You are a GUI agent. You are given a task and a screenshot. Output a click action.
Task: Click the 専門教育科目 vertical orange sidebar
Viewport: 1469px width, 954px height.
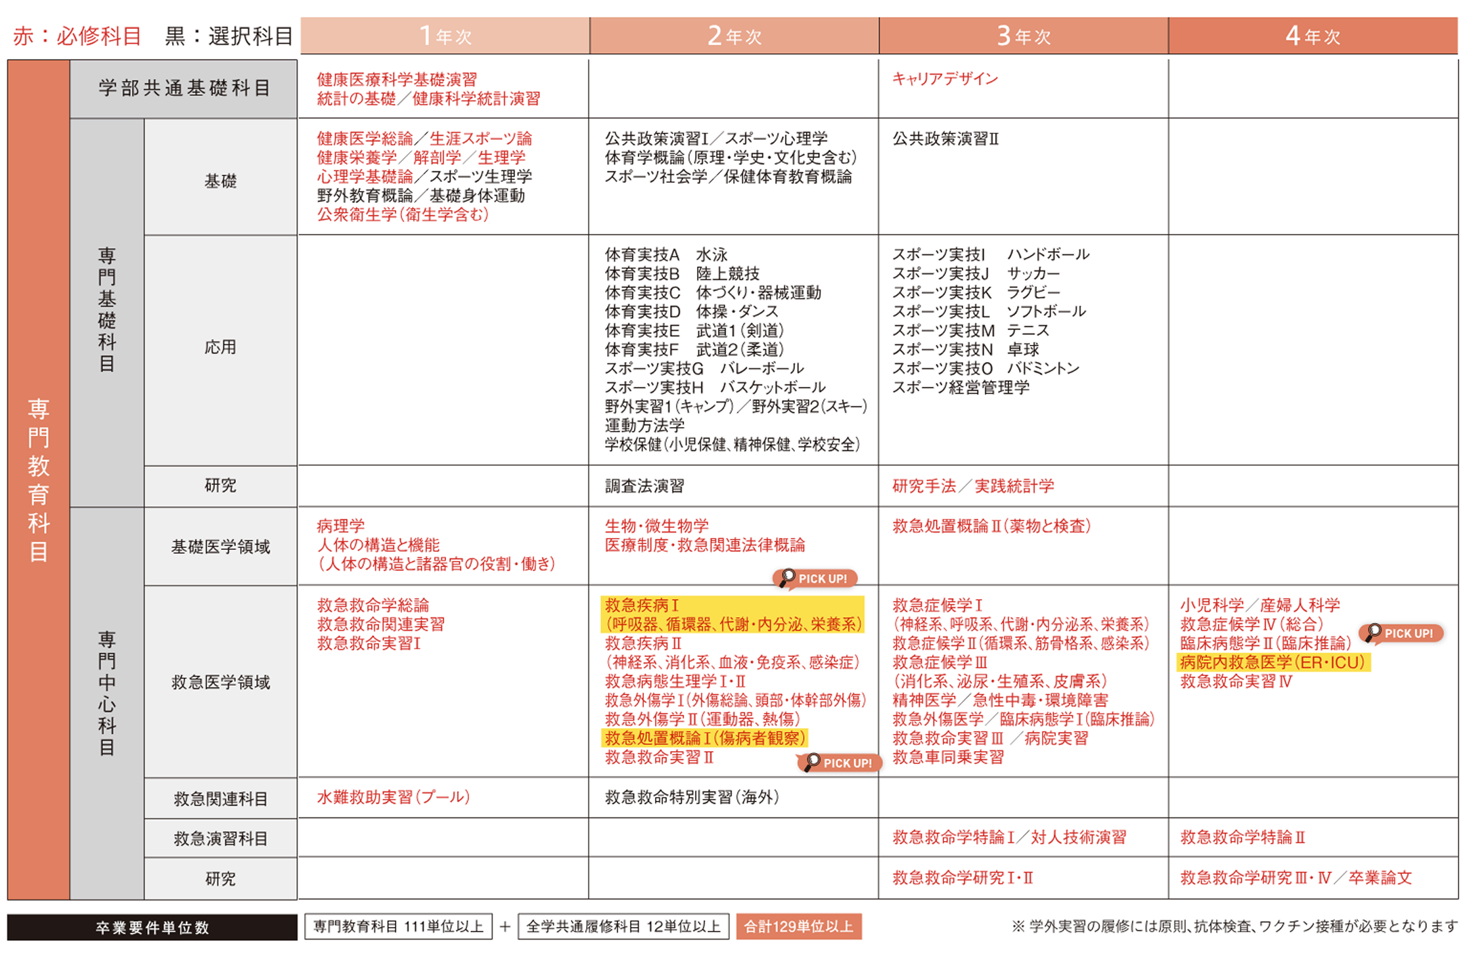click(38, 480)
